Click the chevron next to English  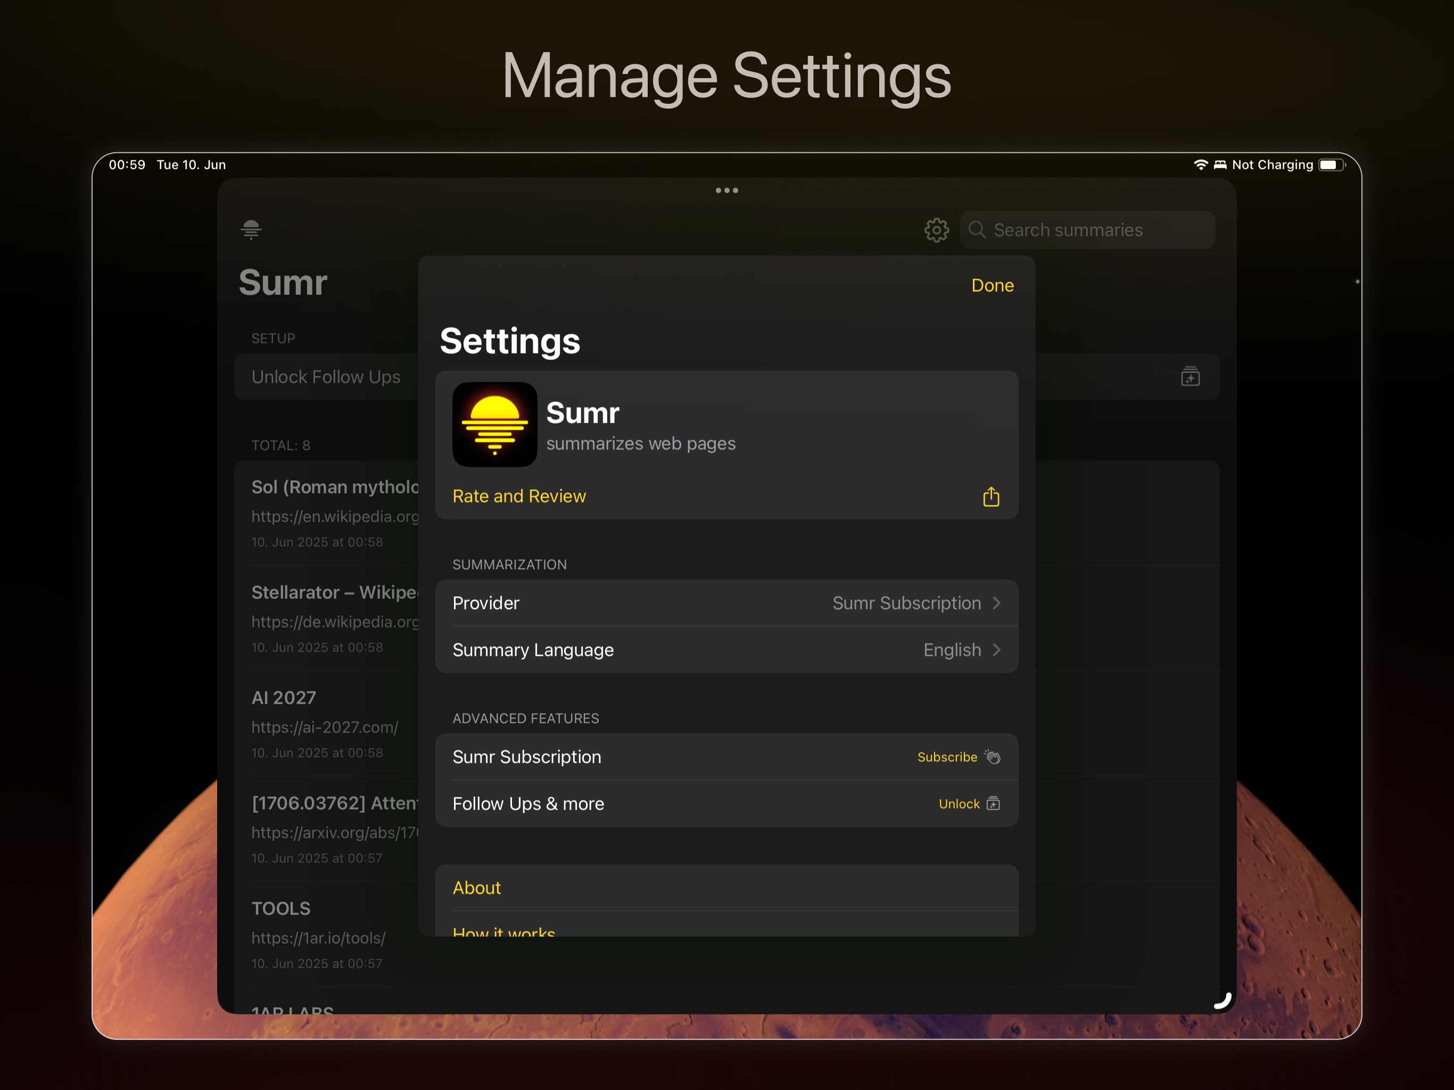[x=996, y=649]
